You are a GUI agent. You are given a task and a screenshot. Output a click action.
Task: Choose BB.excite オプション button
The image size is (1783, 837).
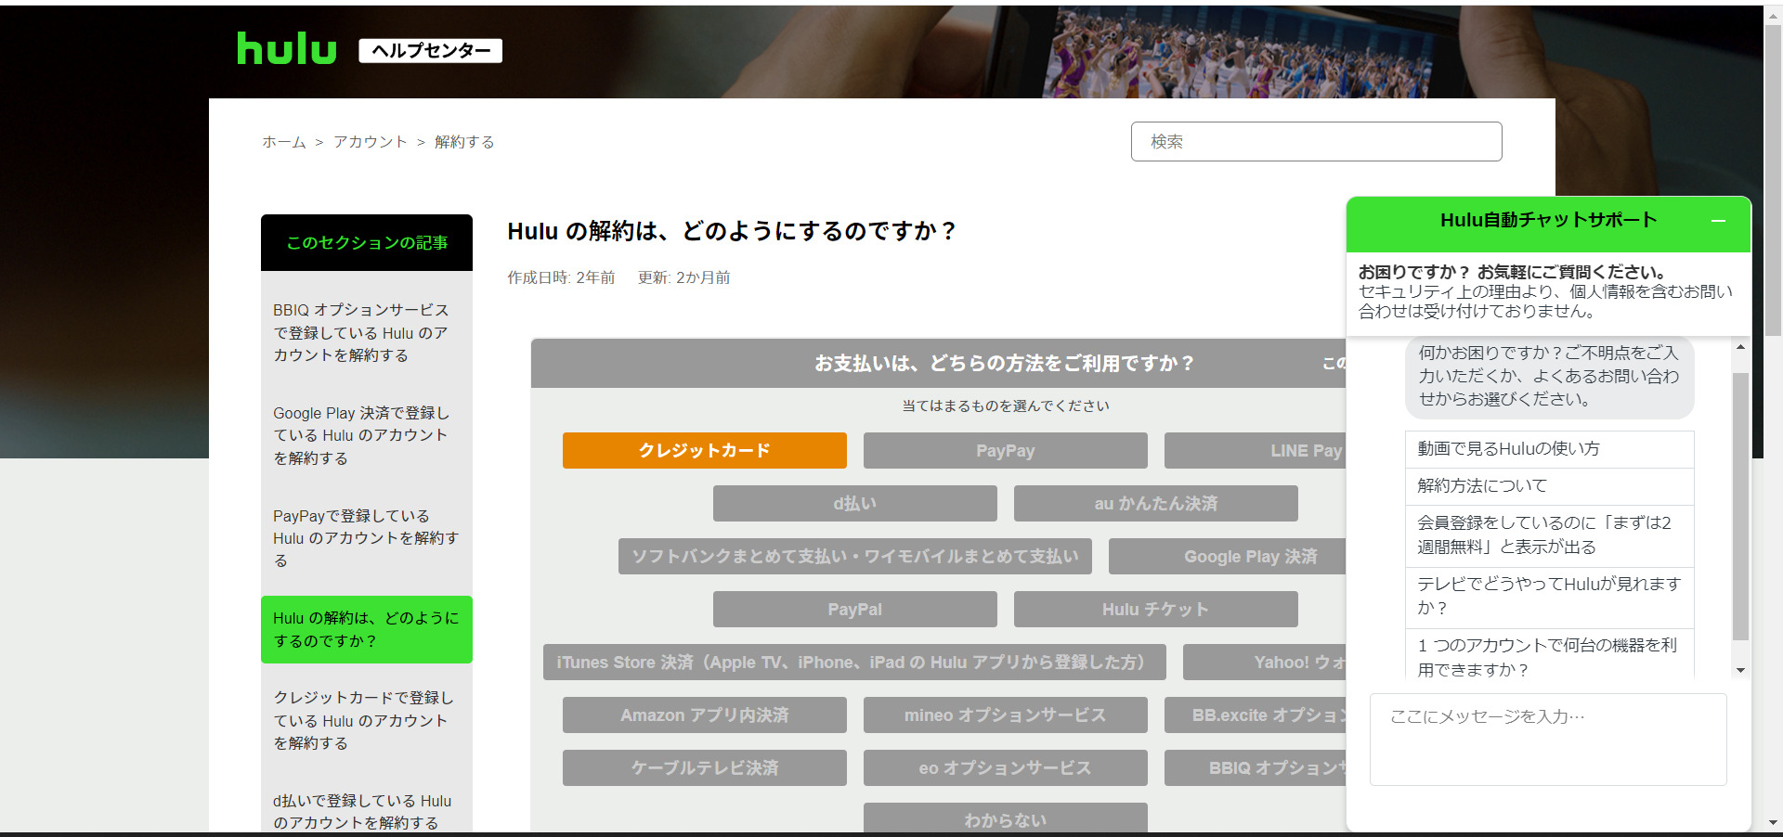pyautogui.click(x=1255, y=715)
